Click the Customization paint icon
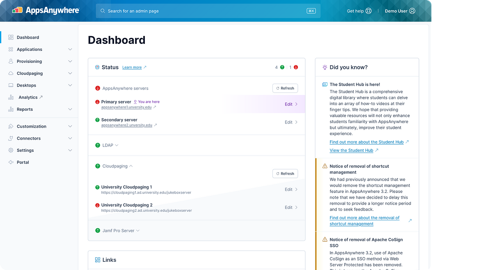The width and height of the screenshot is (480, 270). pos(11,126)
